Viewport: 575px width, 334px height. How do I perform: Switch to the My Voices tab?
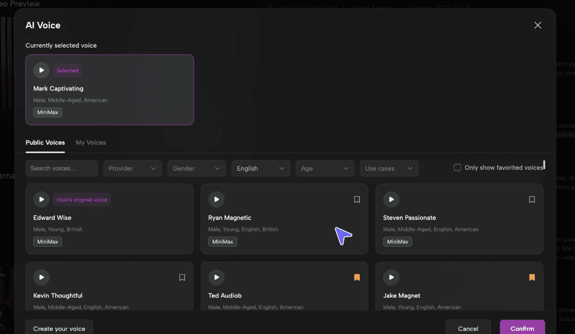pos(91,142)
